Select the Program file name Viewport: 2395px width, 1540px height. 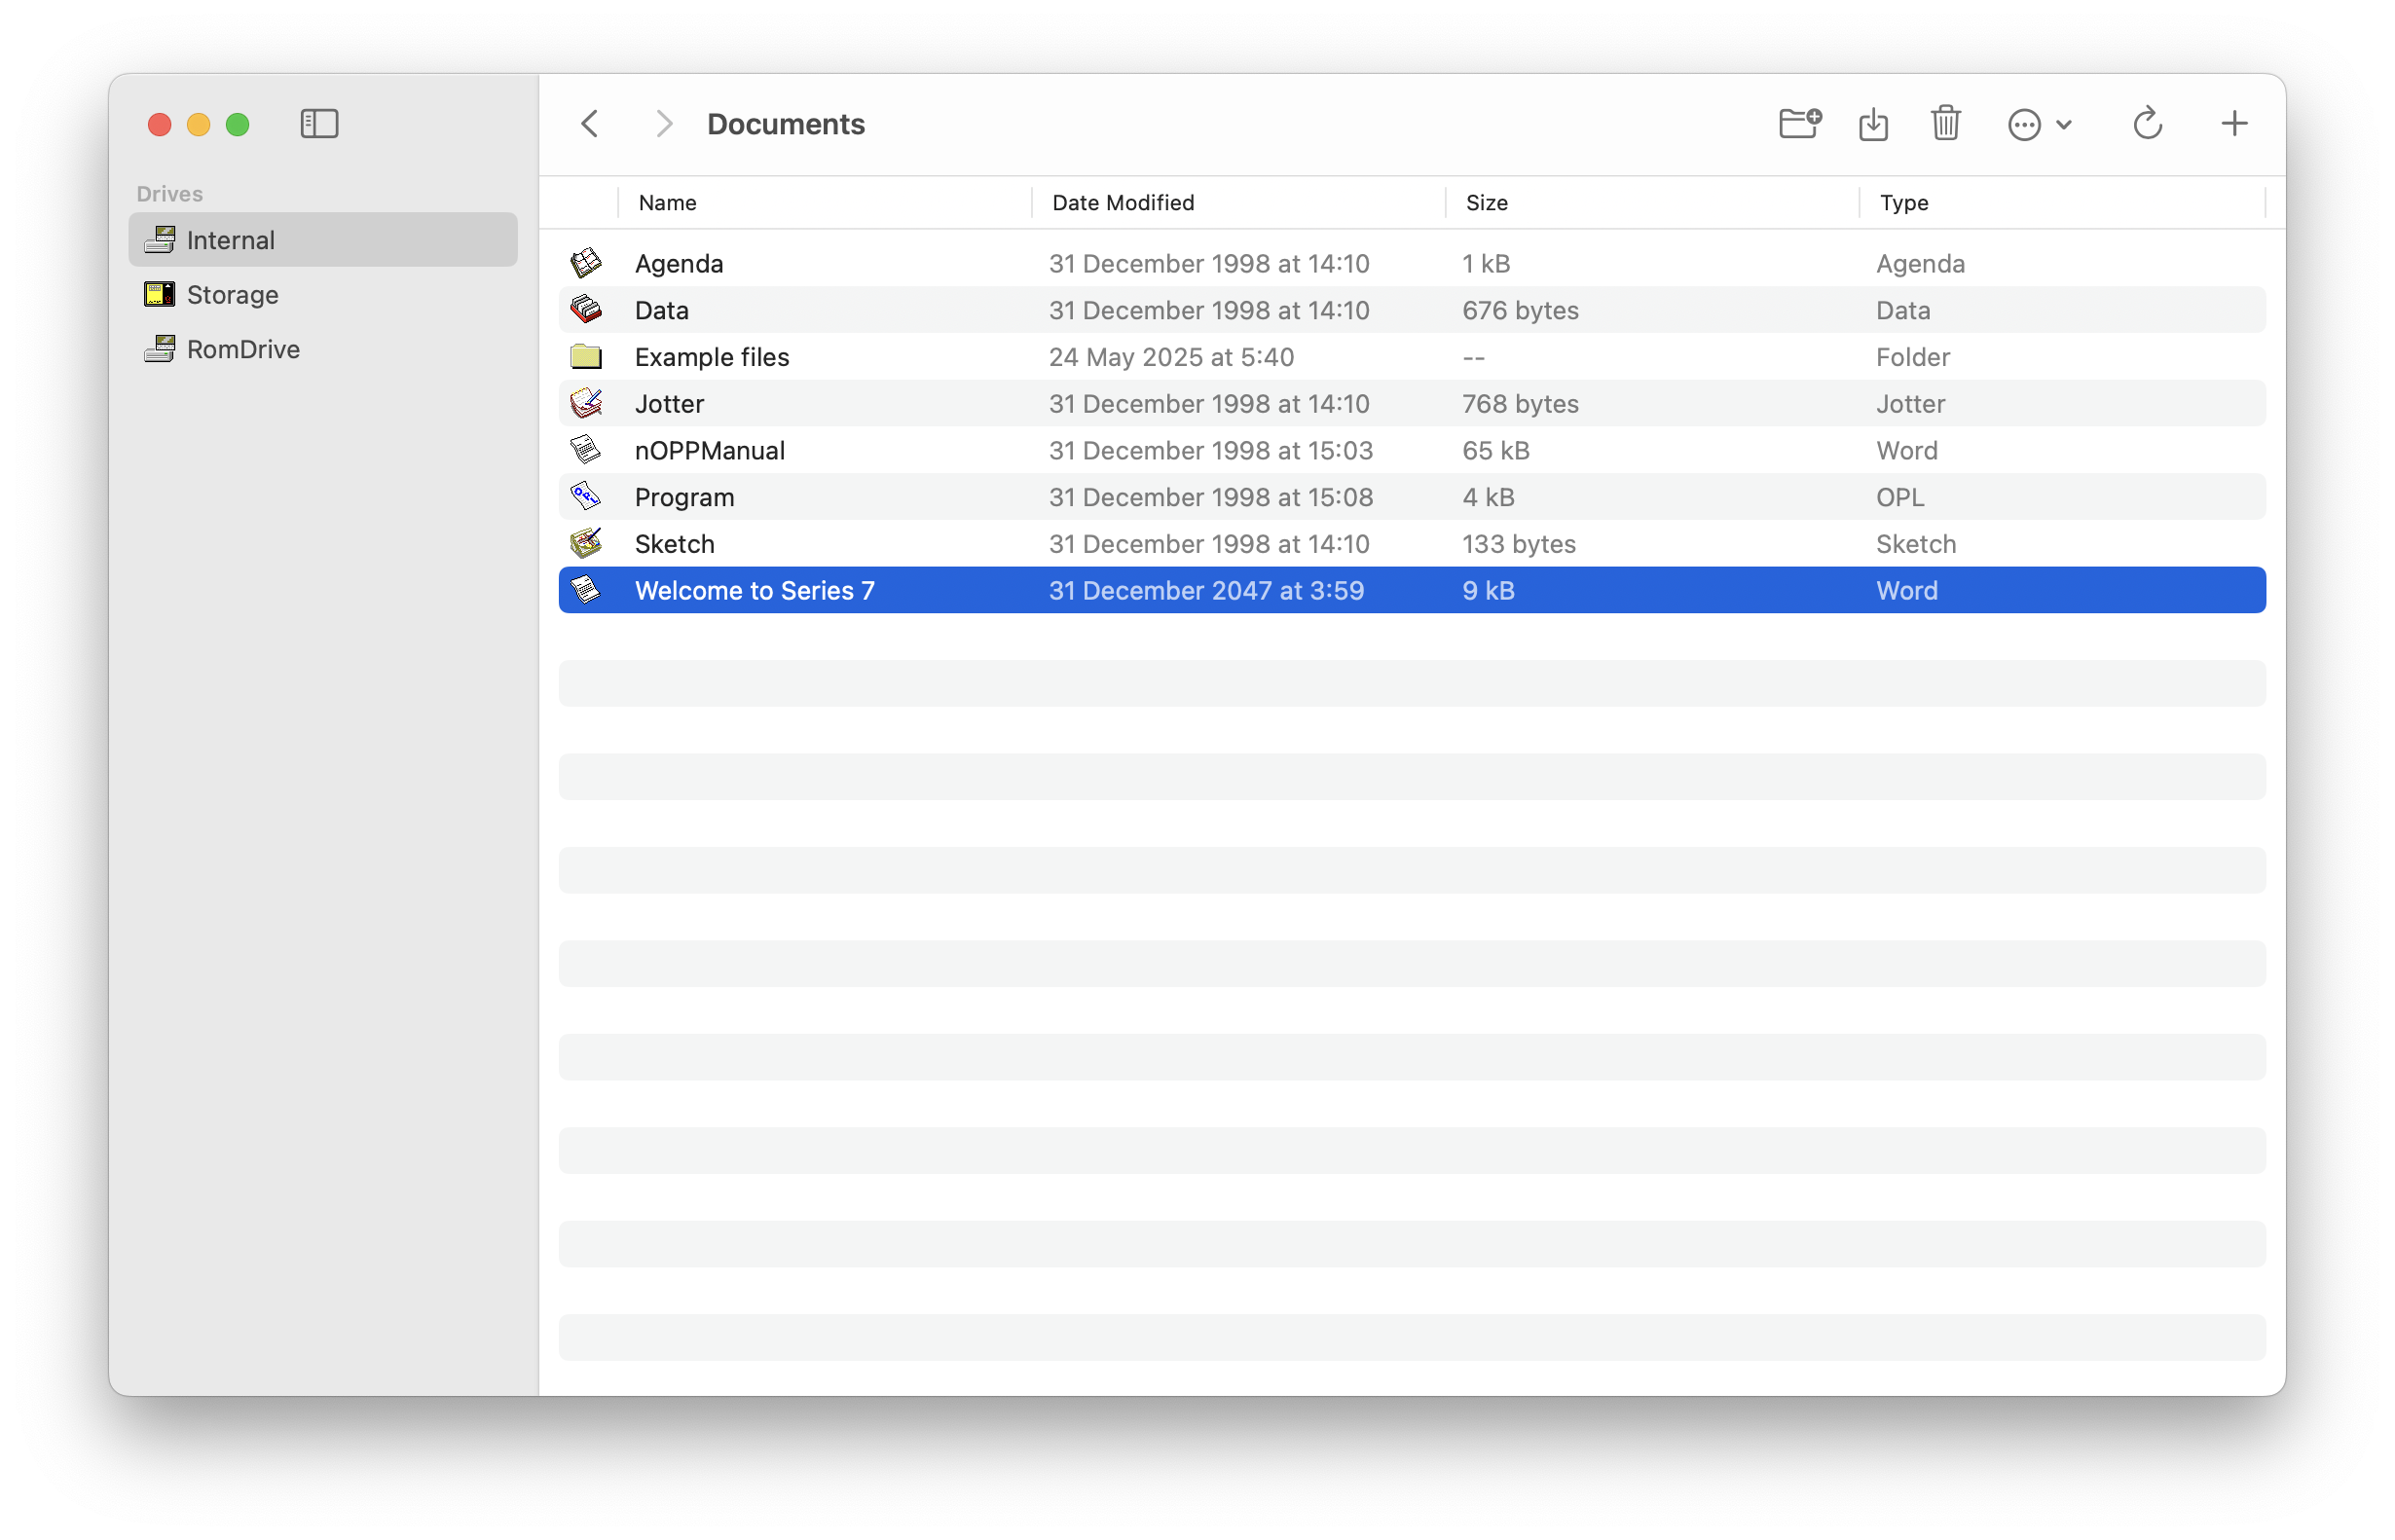click(685, 498)
